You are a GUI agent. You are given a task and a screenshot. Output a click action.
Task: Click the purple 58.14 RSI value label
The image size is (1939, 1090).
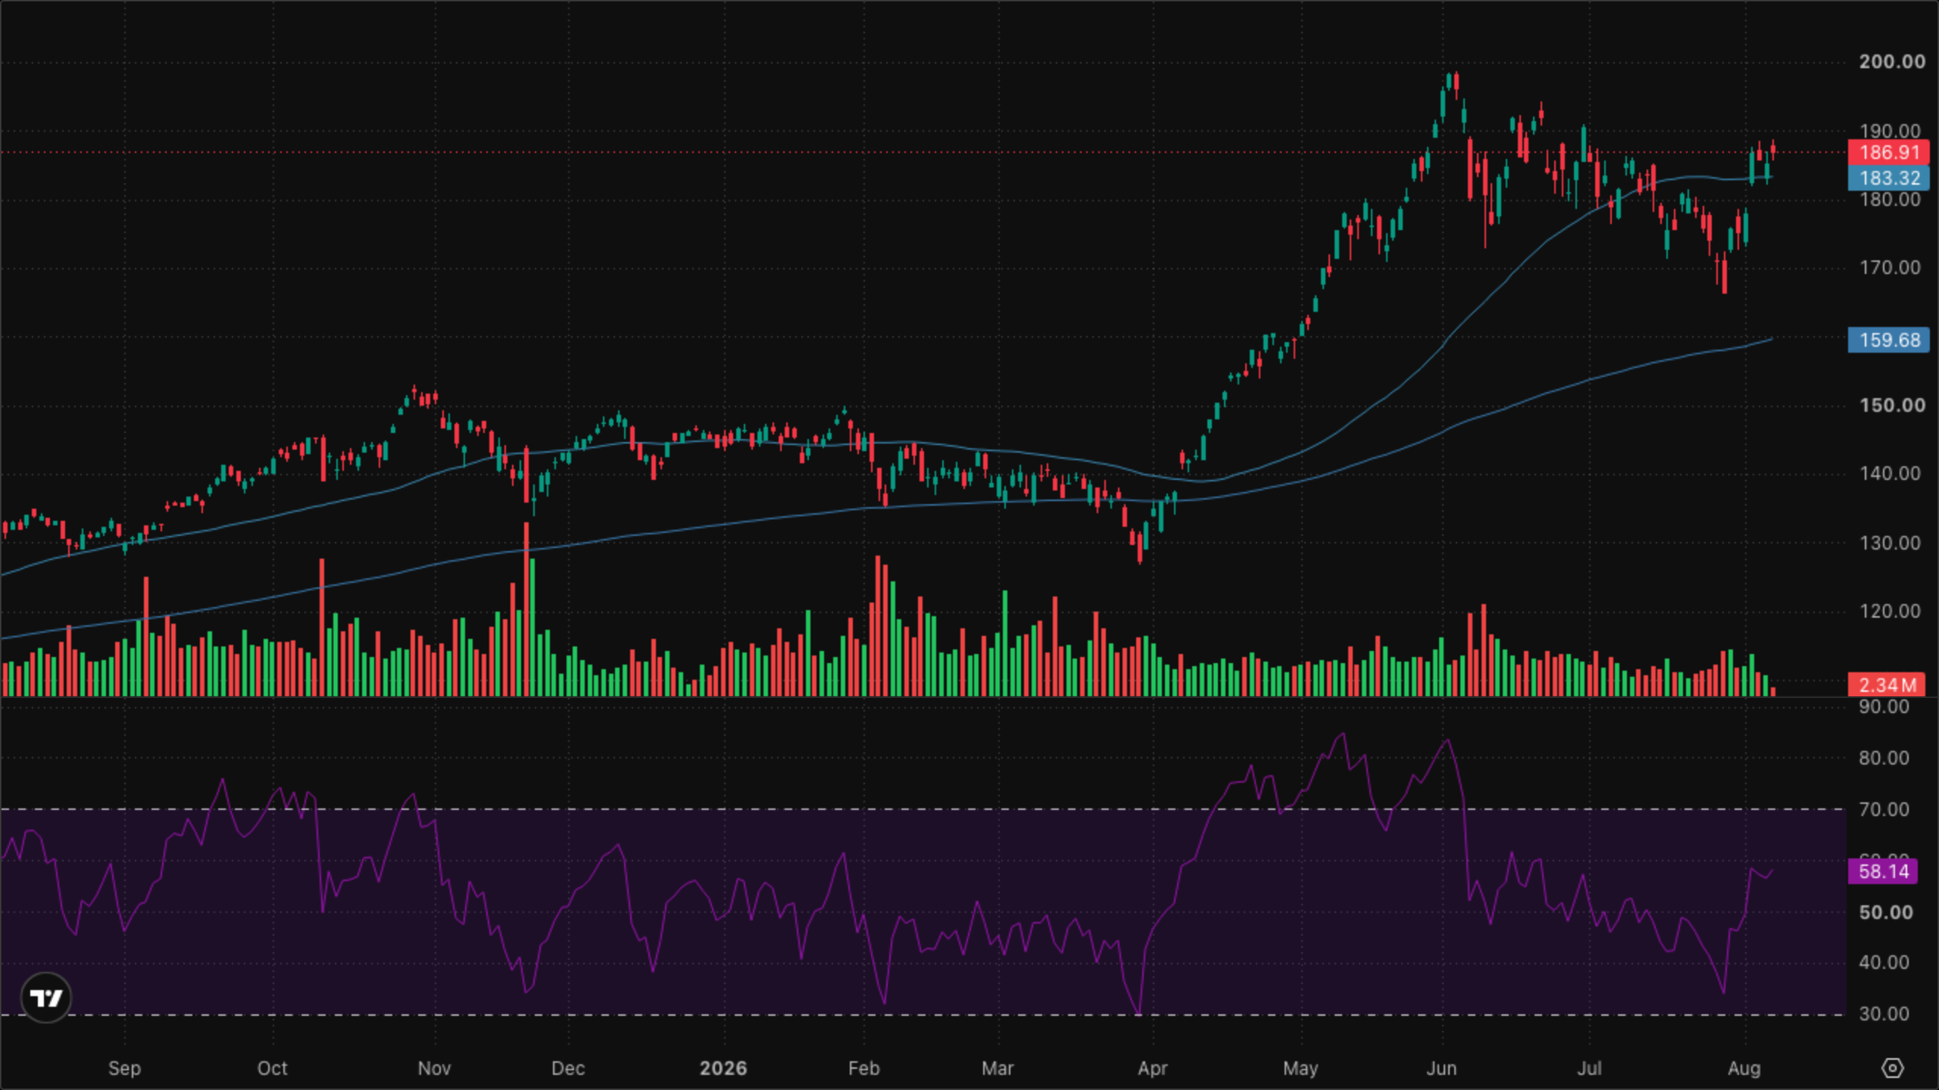(1883, 871)
